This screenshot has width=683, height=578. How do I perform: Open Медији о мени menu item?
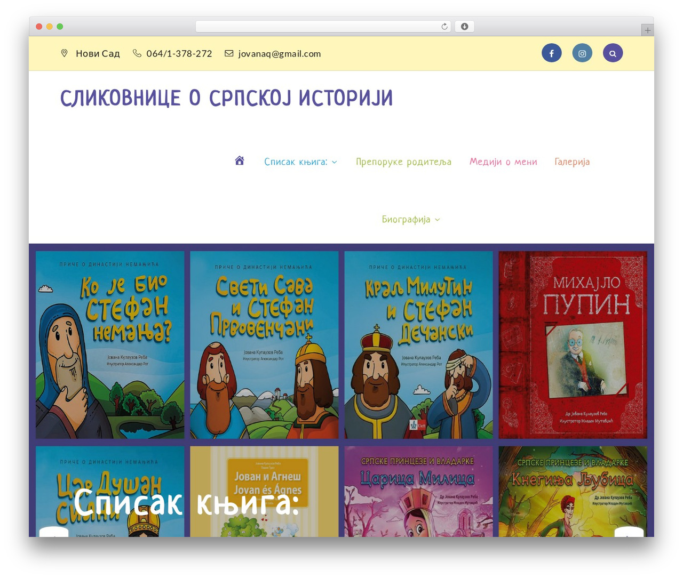pyautogui.click(x=503, y=162)
